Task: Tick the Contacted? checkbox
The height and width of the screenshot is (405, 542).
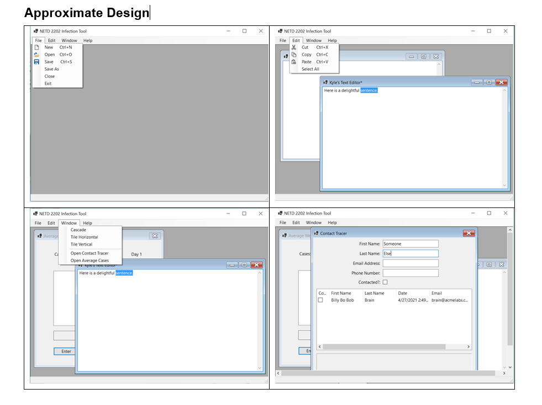Action: point(385,282)
